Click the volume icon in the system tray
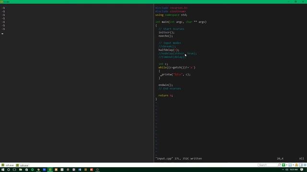The width and height of the screenshot is (307, 172). click(287, 170)
